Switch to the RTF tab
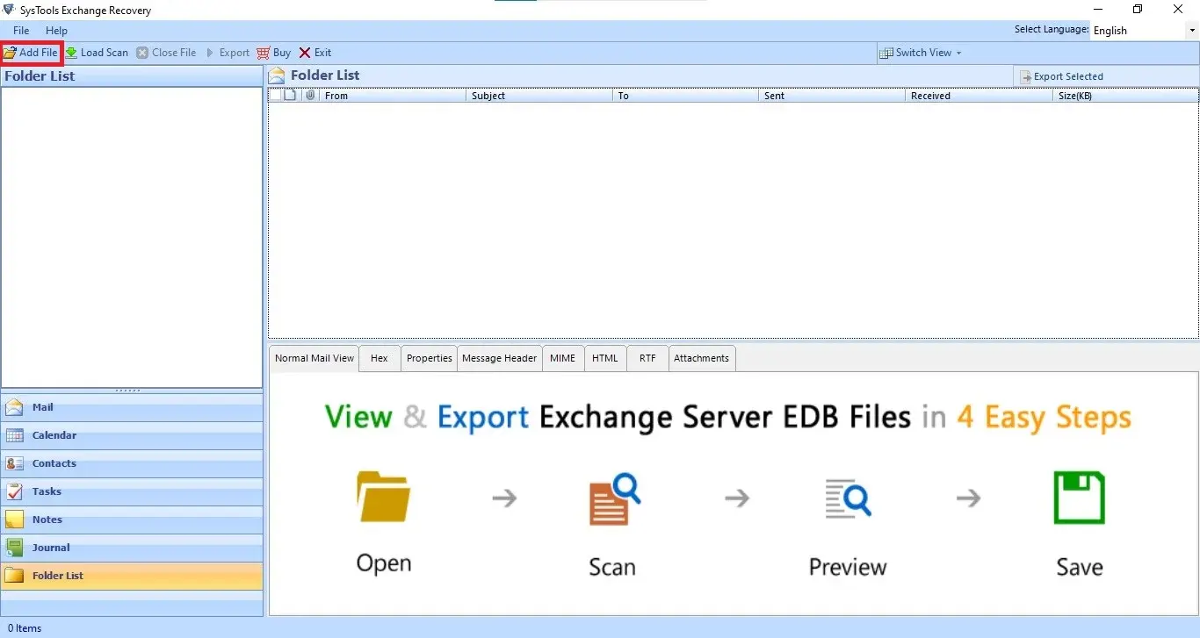This screenshot has width=1200, height=638. [x=647, y=358]
